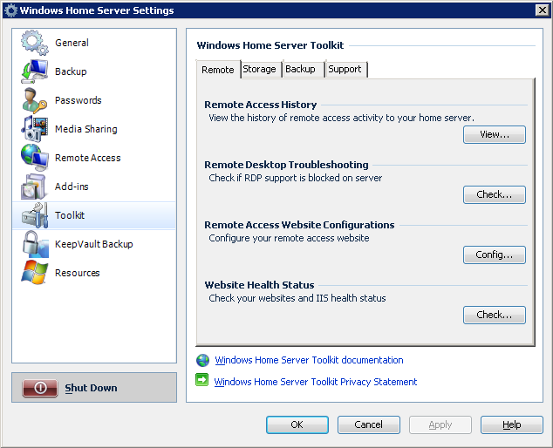Screen dimensions: 553x448
Task: Click the Passwords user-key icon
Action: click(x=34, y=100)
